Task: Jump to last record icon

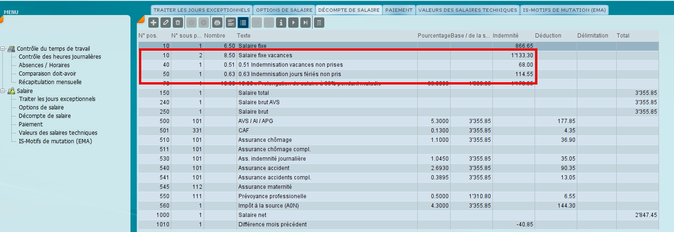Action: tap(306, 22)
